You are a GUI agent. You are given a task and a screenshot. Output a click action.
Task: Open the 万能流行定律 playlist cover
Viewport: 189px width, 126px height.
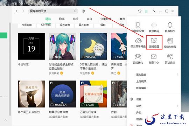tap(93, 94)
